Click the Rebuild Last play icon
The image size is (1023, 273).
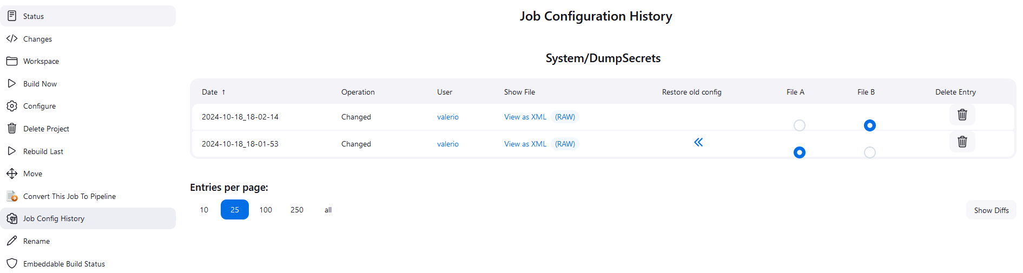12,151
